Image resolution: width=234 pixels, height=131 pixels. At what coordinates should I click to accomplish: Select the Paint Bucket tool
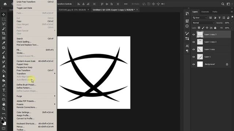coord(4,71)
